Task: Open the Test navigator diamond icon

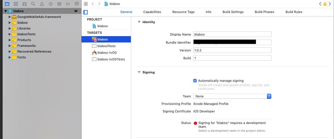Action: [51, 4]
